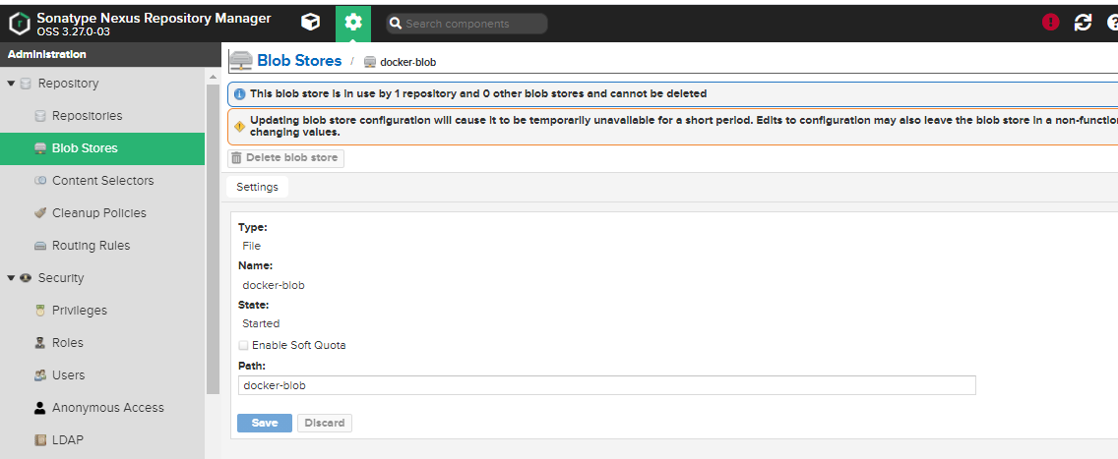Click the Roles person icon
1118x459 pixels.
(40, 343)
